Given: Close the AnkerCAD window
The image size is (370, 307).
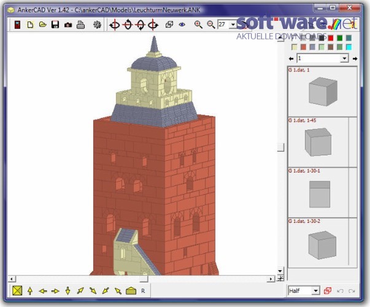Looking at the screenshot, I should [x=350, y=8].
